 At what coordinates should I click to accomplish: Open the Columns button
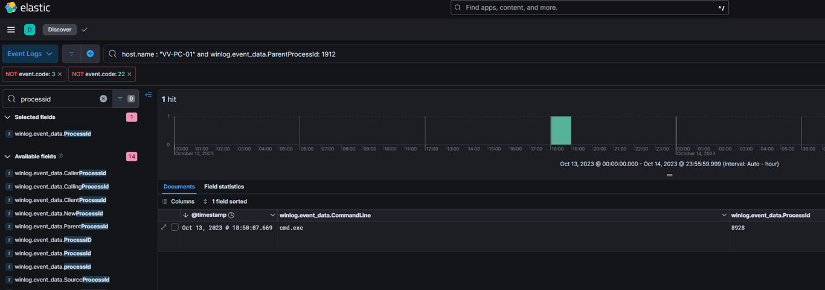[x=179, y=201]
